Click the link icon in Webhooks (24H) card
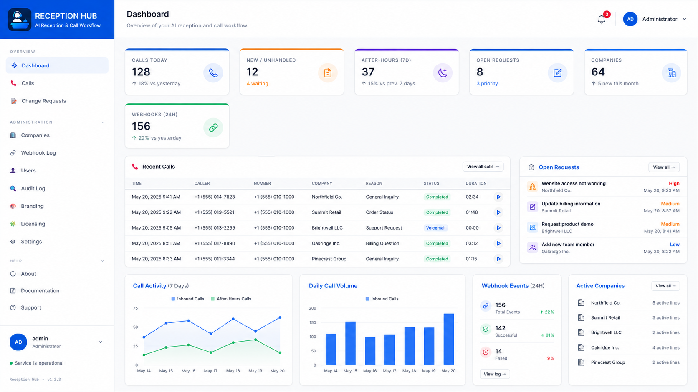Screen dimensions: 698x392 point(213,127)
